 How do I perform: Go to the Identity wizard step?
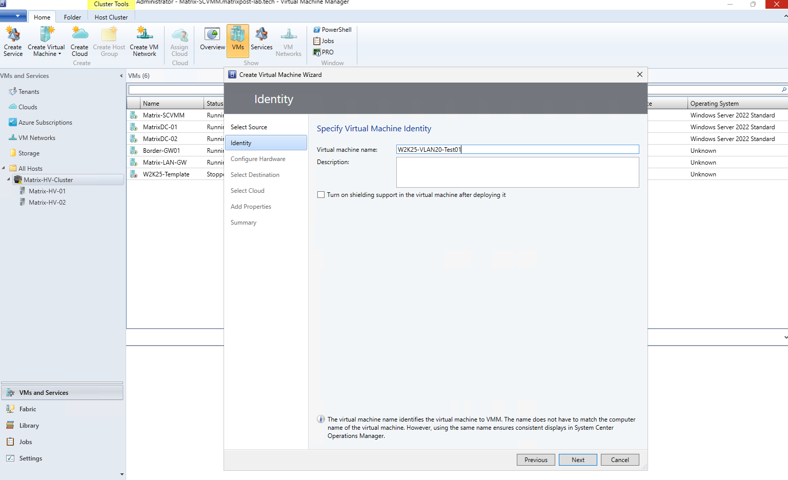point(266,143)
